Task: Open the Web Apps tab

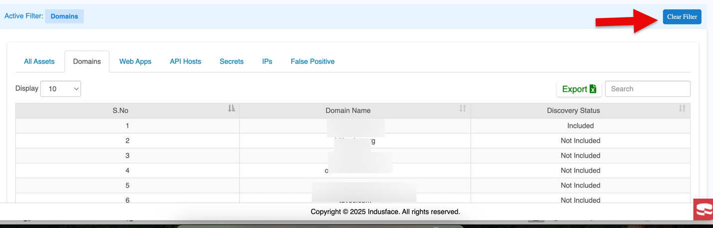Action: (x=135, y=61)
